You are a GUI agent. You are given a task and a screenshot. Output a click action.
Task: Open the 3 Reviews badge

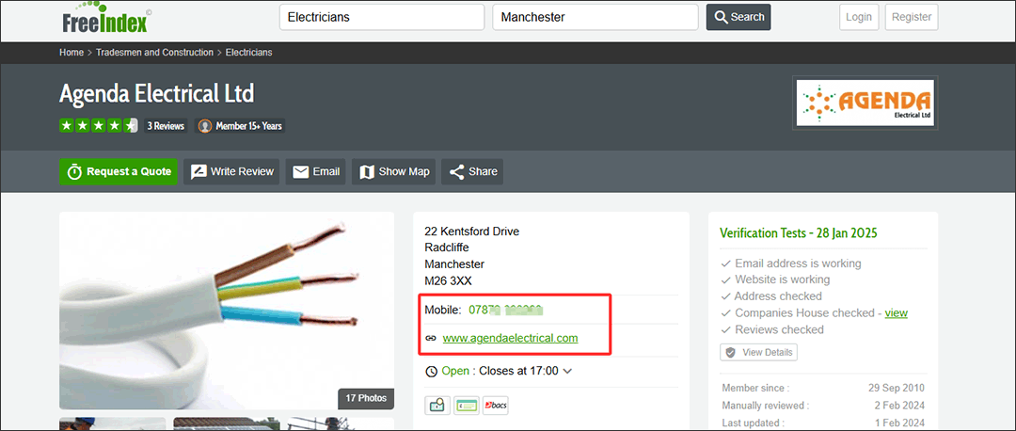pos(166,126)
